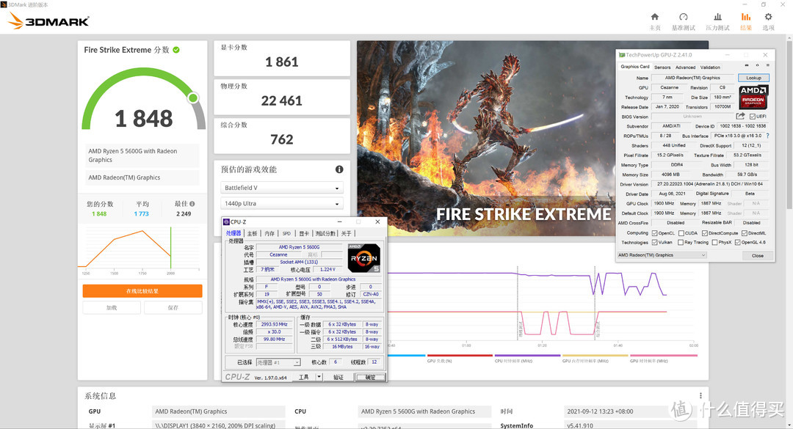793x429 pixels.
Task: Toggle the CUDA checkbox
Action: (x=681, y=233)
